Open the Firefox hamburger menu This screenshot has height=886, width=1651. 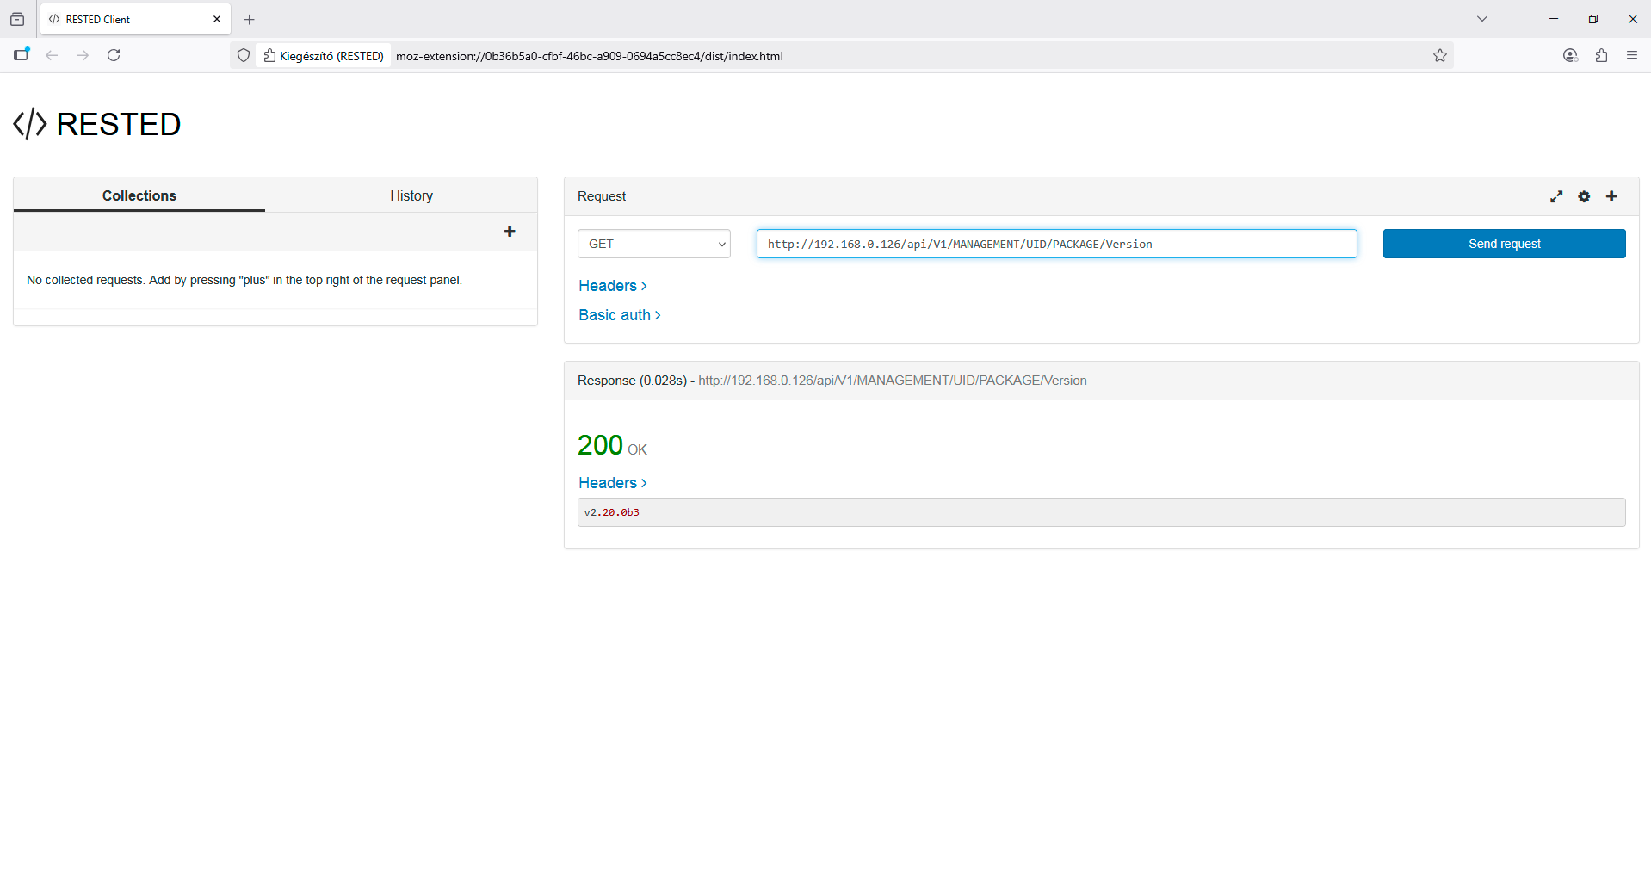coord(1632,55)
